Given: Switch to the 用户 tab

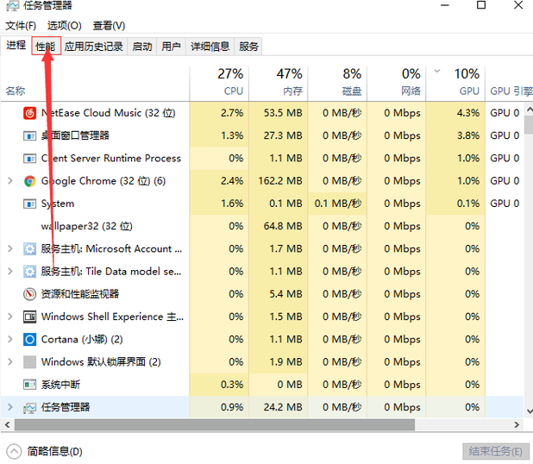Looking at the screenshot, I should coord(171,47).
